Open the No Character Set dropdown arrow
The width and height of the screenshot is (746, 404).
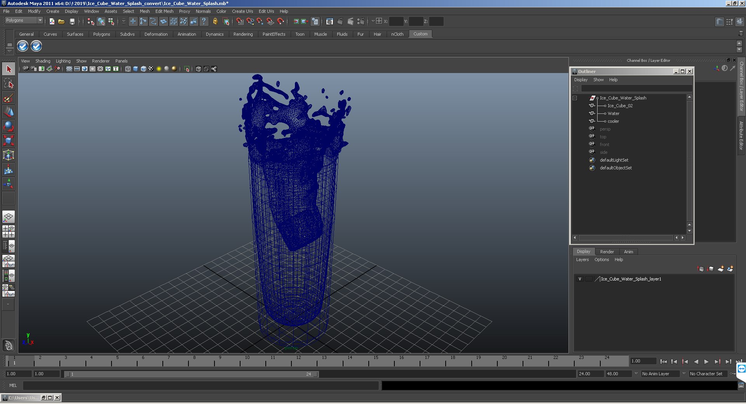pos(684,374)
